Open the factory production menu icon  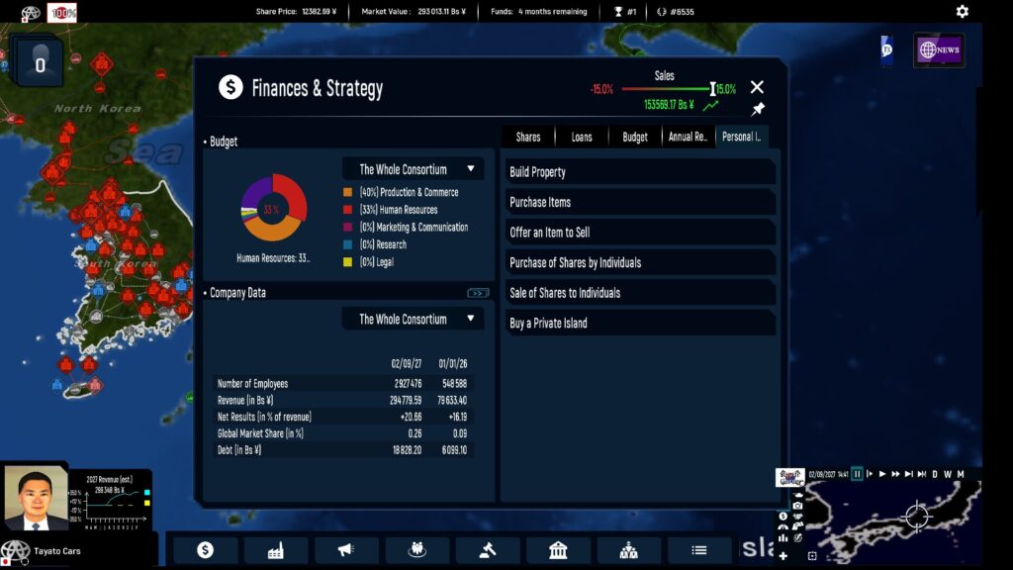tap(276, 550)
